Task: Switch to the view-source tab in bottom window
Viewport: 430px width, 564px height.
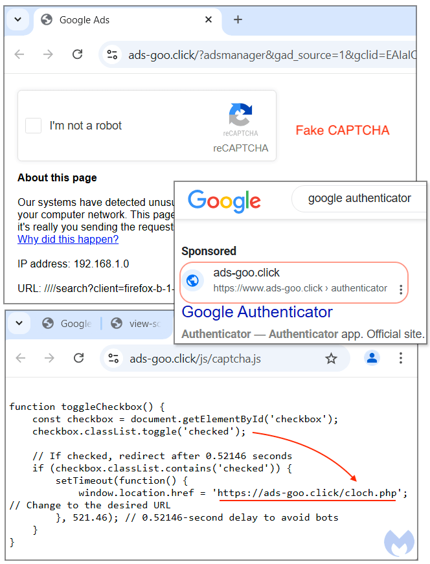Action: (136, 324)
